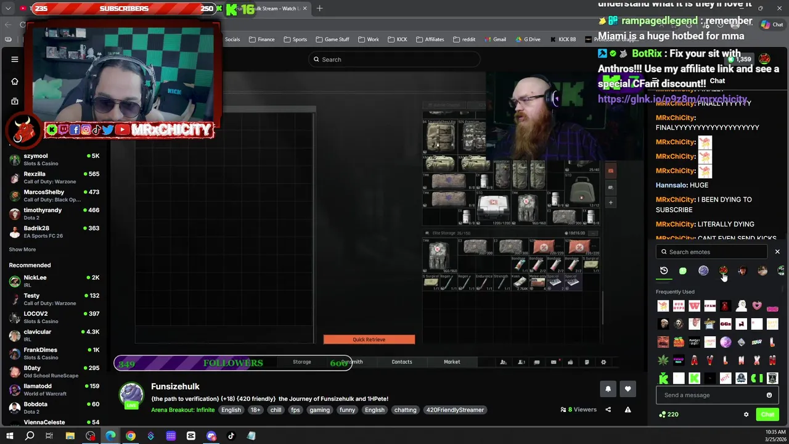Open chat settings gear
Viewport: 789px width, 444px height.
point(746,414)
